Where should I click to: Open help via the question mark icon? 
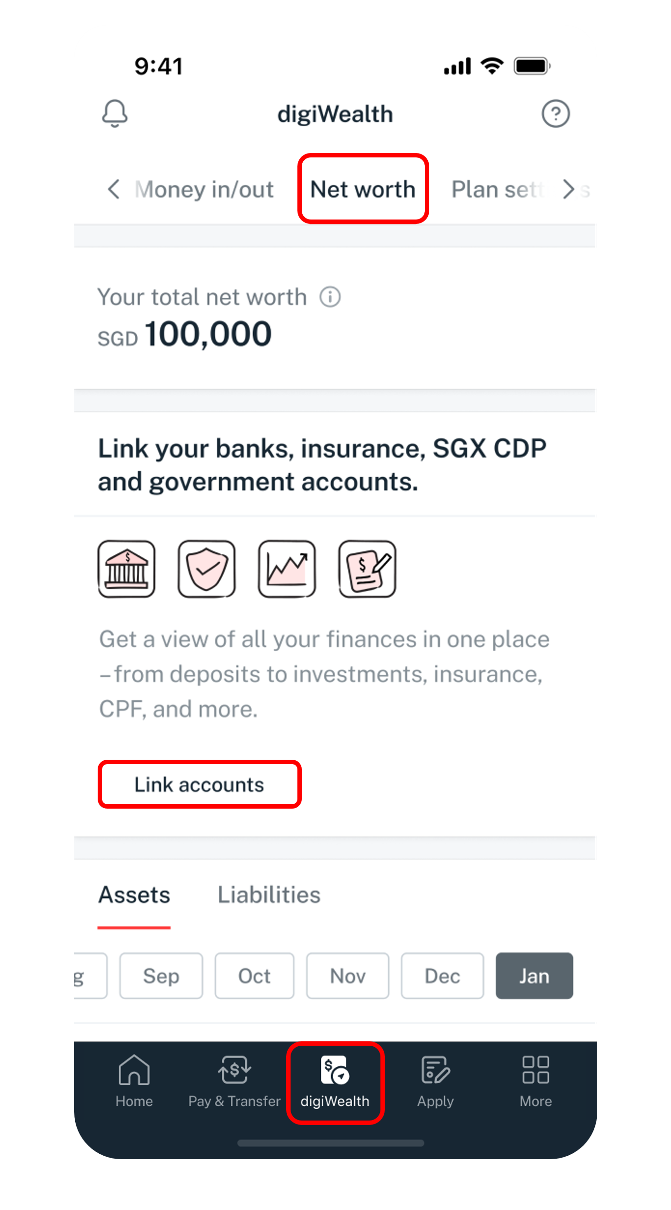click(x=556, y=113)
